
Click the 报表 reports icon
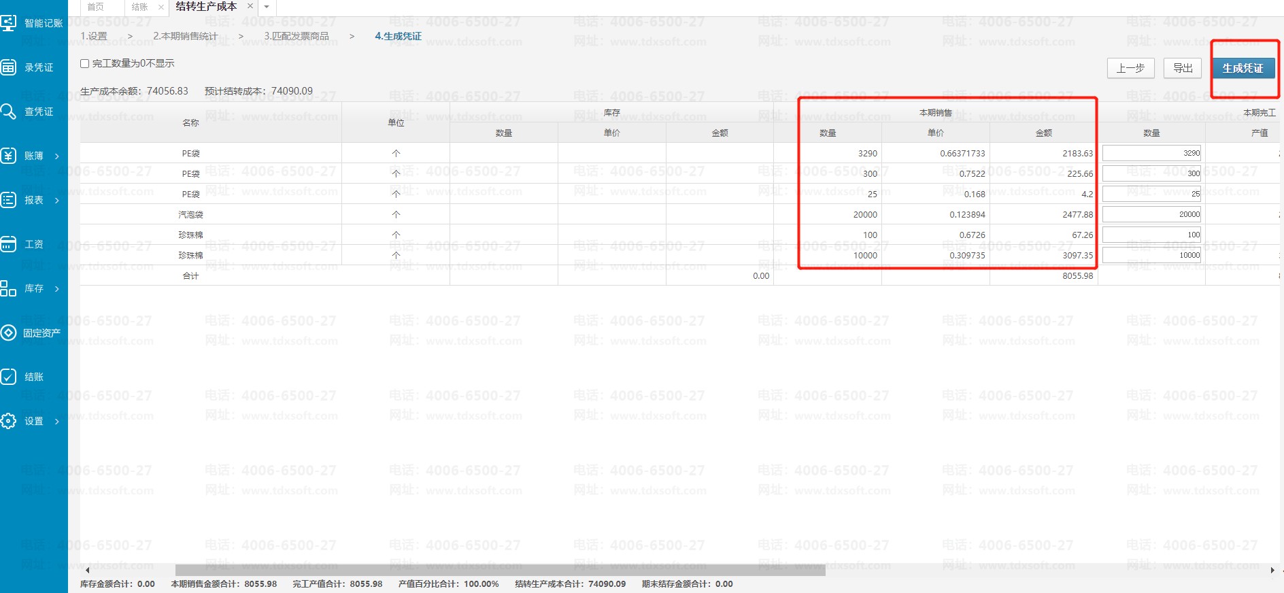[x=9, y=200]
